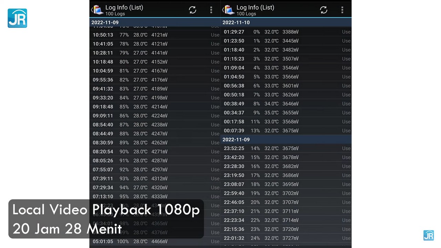Choose the 00:34:37 entry showing 35.0°C
The image size is (441, 248).
(x=261, y=113)
